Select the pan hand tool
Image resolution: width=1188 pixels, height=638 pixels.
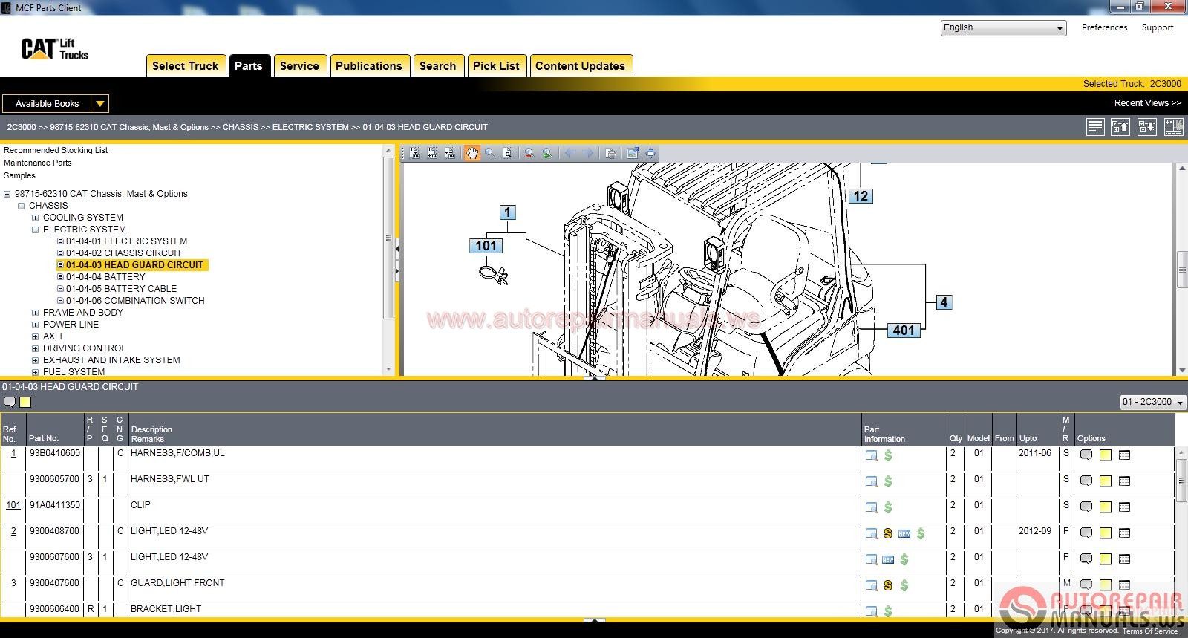472,153
